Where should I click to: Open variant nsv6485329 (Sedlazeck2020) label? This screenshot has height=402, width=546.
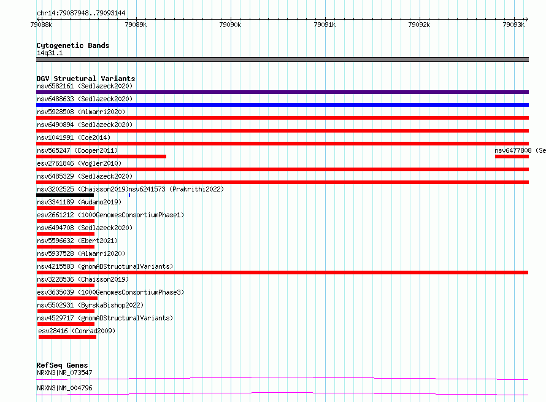click(85, 176)
